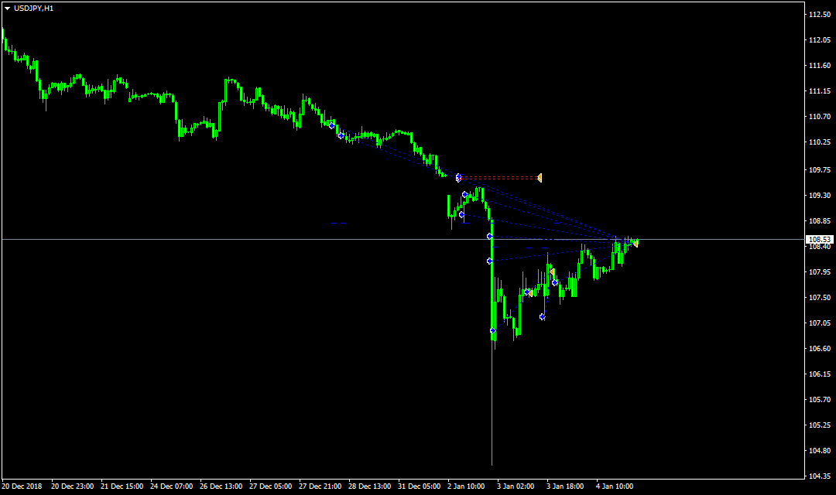
Task: Click the 106.15 price axis label
Action: [820, 374]
